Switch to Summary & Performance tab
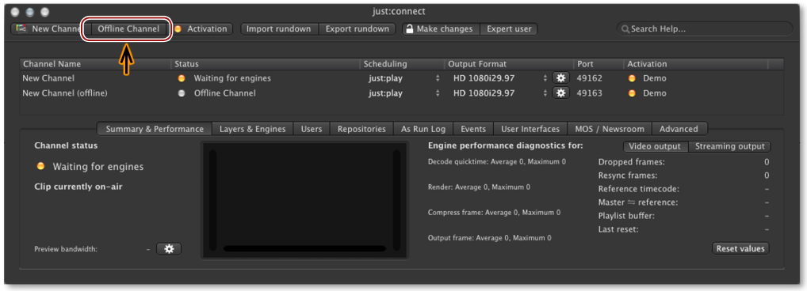 155,130
